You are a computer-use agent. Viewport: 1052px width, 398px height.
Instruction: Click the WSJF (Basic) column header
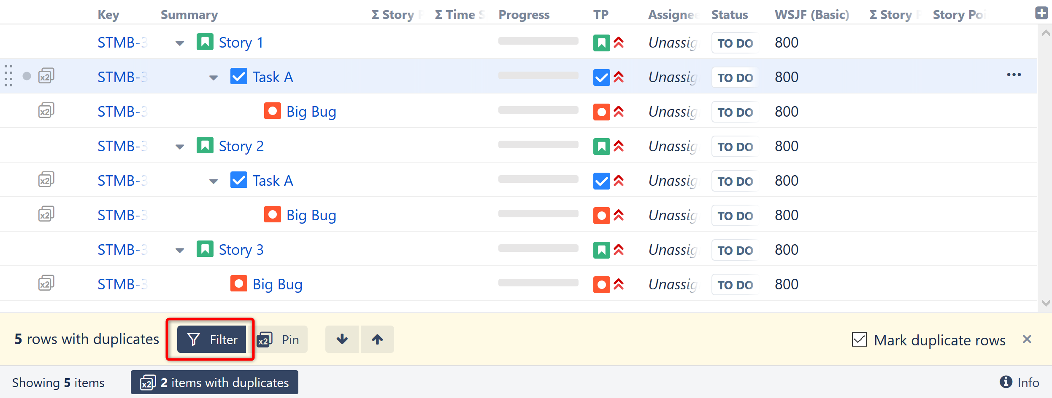(x=811, y=15)
